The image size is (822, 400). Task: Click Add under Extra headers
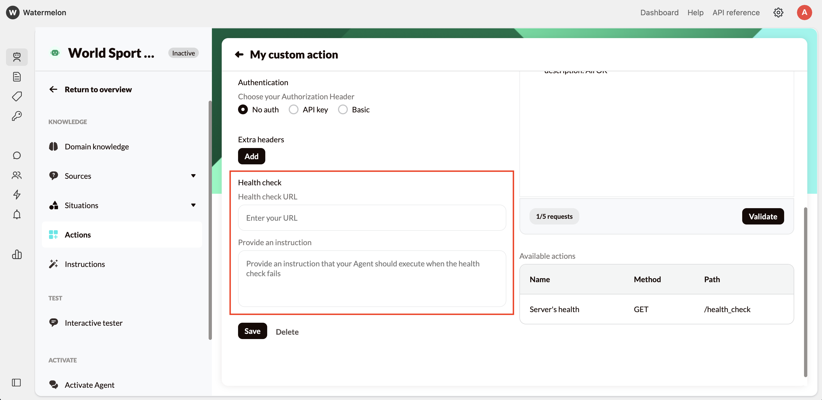pyautogui.click(x=251, y=156)
